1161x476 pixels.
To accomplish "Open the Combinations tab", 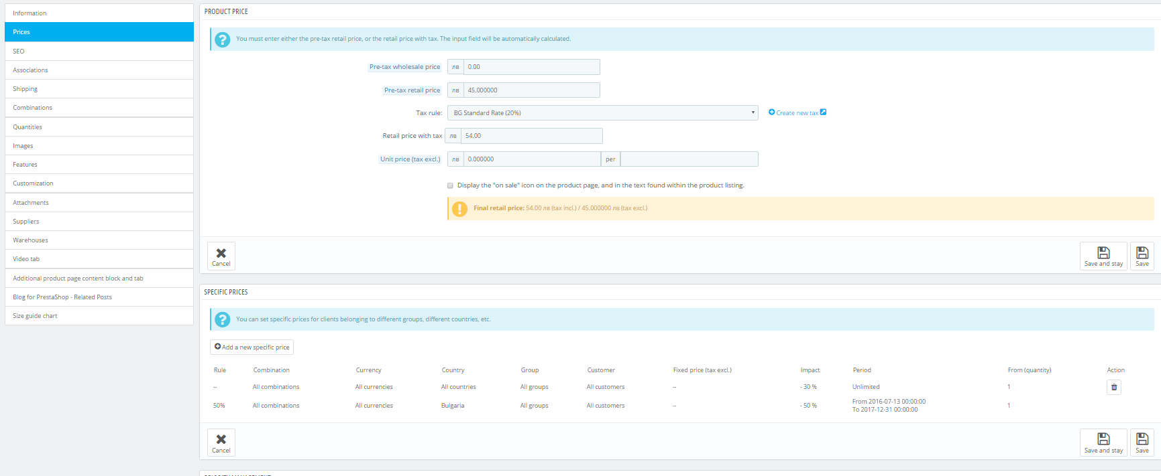I will coord(99,108).
